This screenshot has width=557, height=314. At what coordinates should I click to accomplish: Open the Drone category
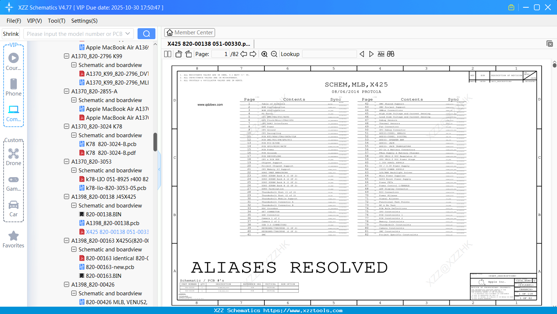[x=14, y=157]
